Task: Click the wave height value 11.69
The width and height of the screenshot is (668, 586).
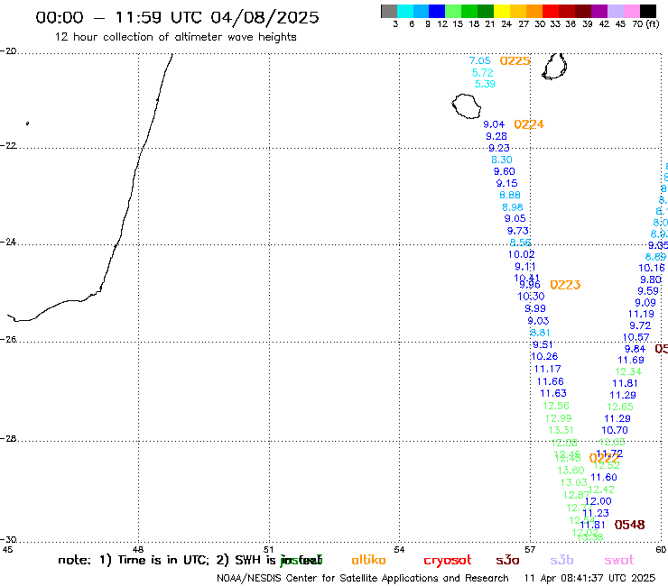Action: (x=630, y=360)
